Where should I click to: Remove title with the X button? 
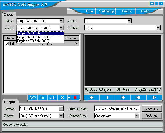pos(62,98)
